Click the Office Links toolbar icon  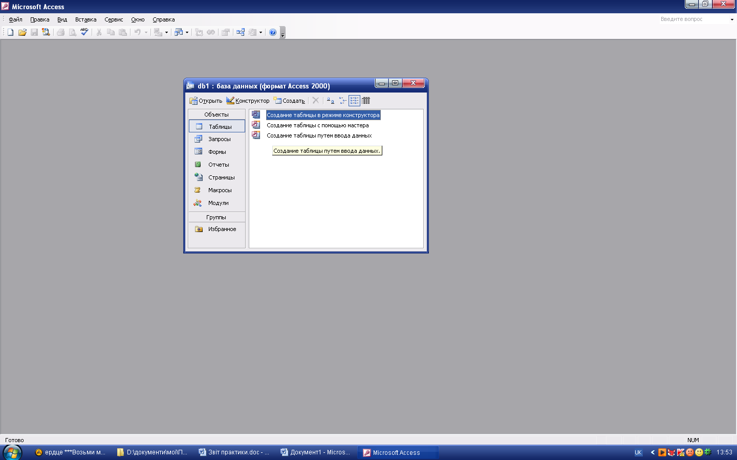[158, 32]
